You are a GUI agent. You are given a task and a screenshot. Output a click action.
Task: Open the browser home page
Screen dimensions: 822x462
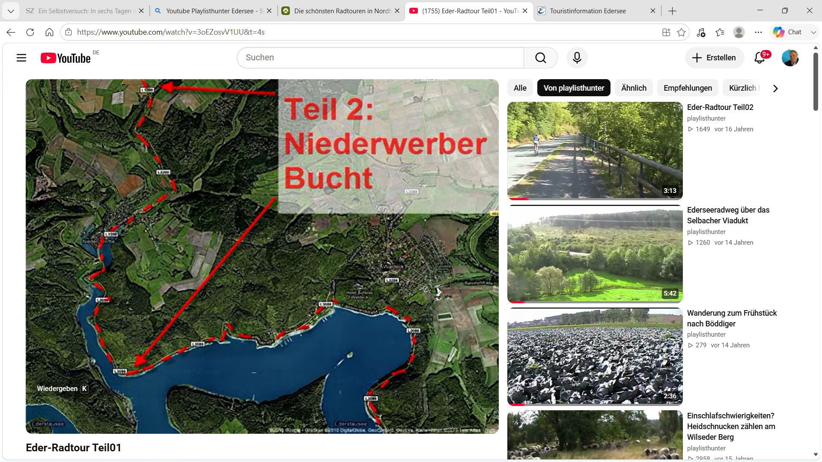[49, 32]
